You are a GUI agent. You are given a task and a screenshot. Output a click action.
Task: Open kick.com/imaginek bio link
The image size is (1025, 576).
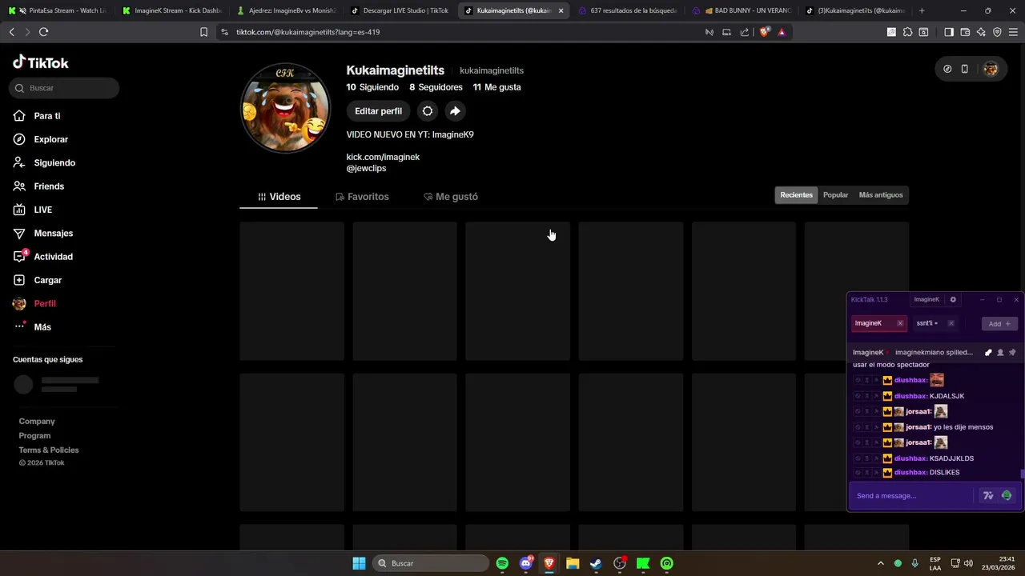[383, 157]
